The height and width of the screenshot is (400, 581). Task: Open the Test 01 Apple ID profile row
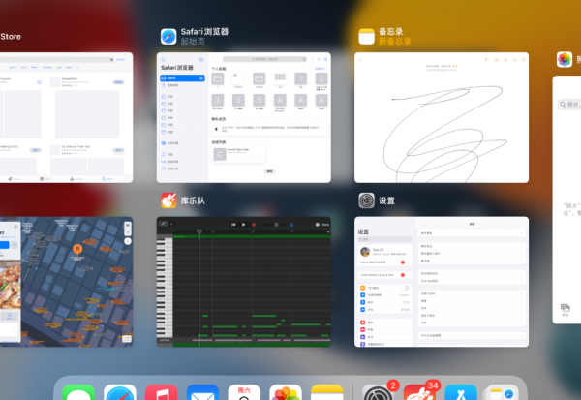pos(384,252)
